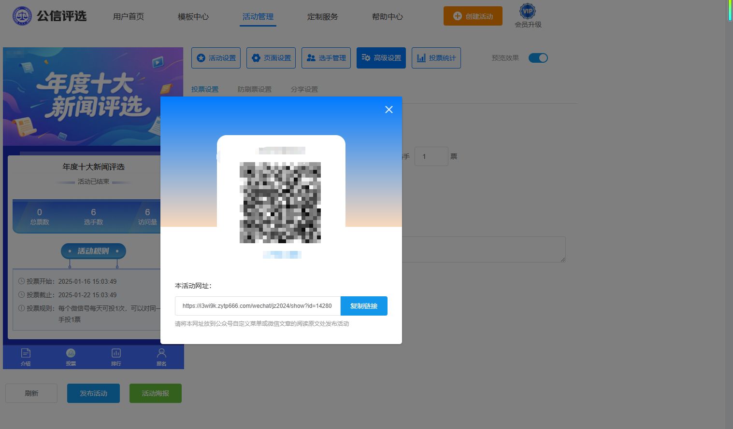Click the 公信评选 logo icon
This screenshot has width=733, height=429.
click(22, 16)
